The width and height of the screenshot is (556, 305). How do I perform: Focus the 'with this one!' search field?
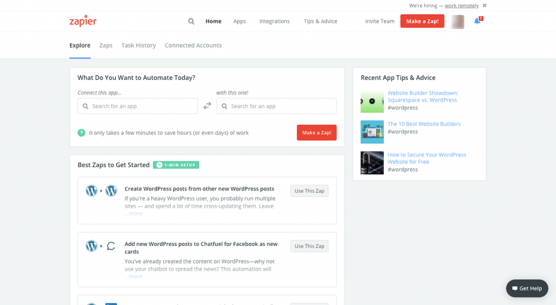pyautogui.click(x=276, y=106)
